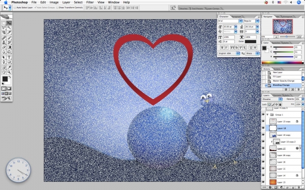Select the Crop tool
Viewport: 305px width, 190px height.
4,32
